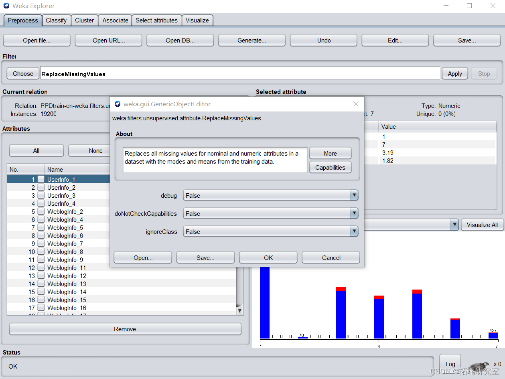Screen dimensions: 505x379
Task: Switch to the Visualize tab
Action: click(x=197, y=20)
